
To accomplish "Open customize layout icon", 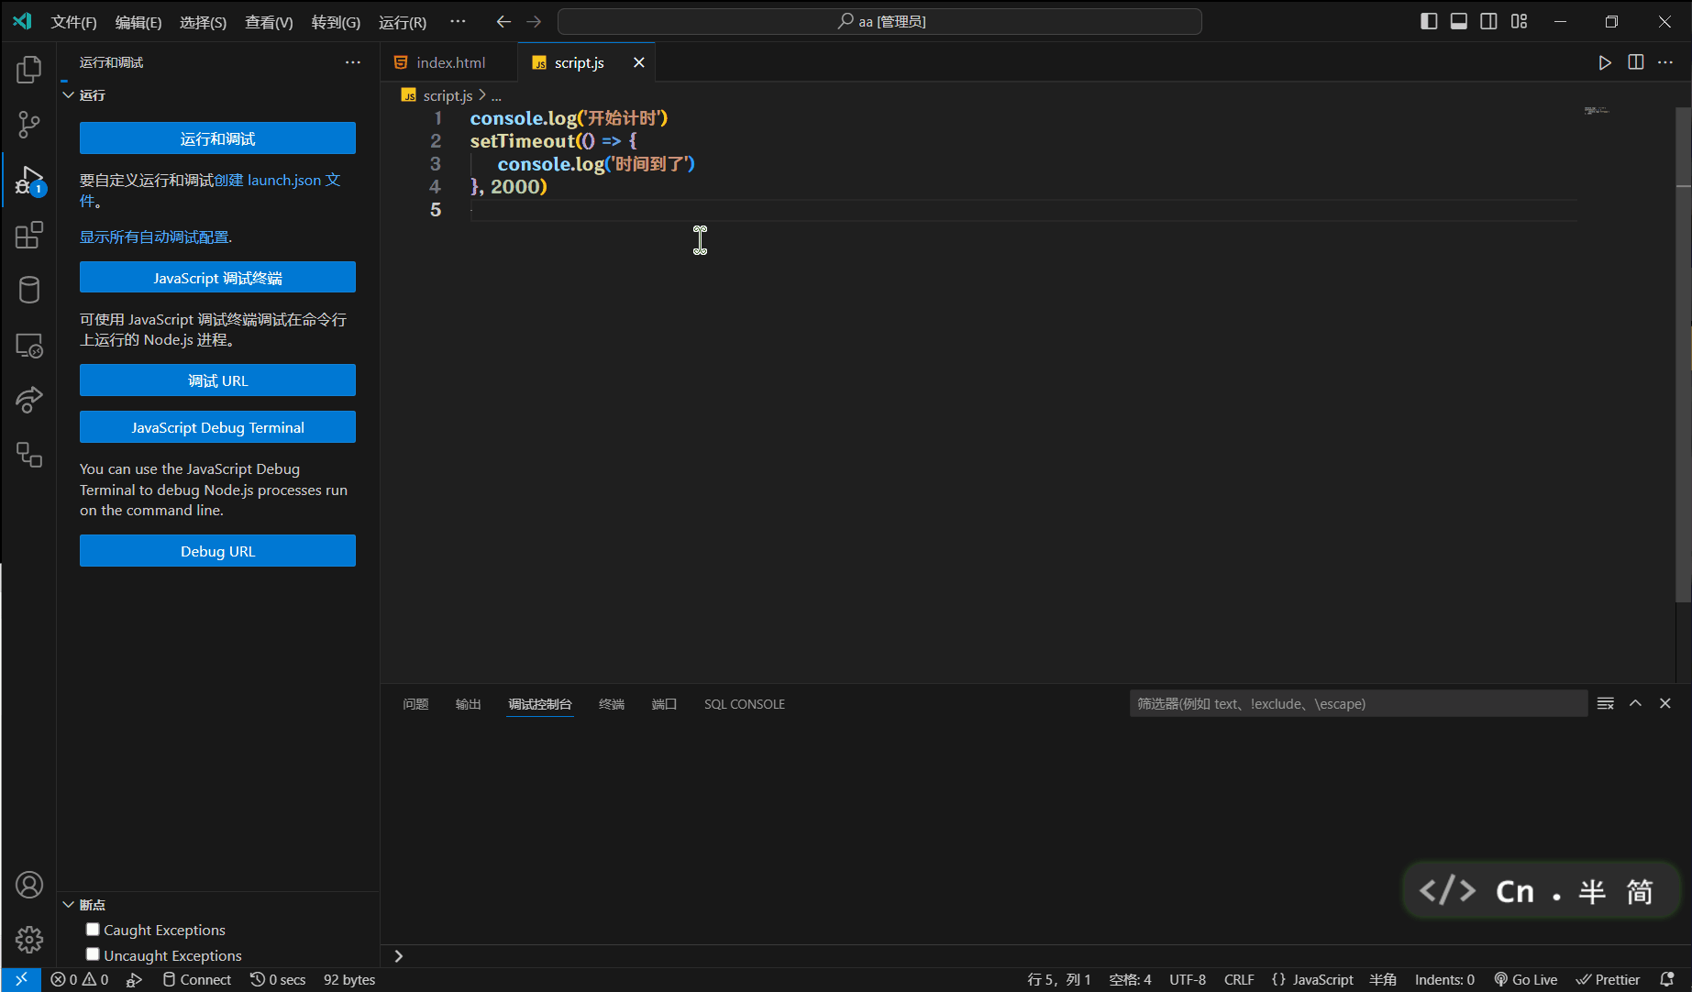I will (1520, 21).
